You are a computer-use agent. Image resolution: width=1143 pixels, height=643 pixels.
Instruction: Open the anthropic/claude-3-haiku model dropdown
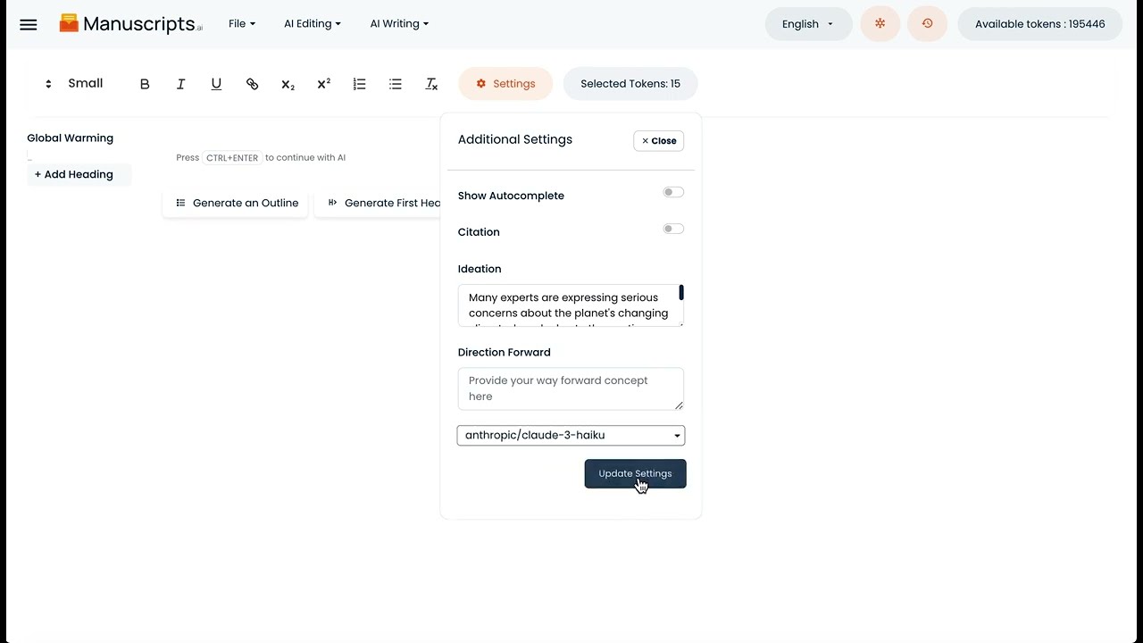571,435
